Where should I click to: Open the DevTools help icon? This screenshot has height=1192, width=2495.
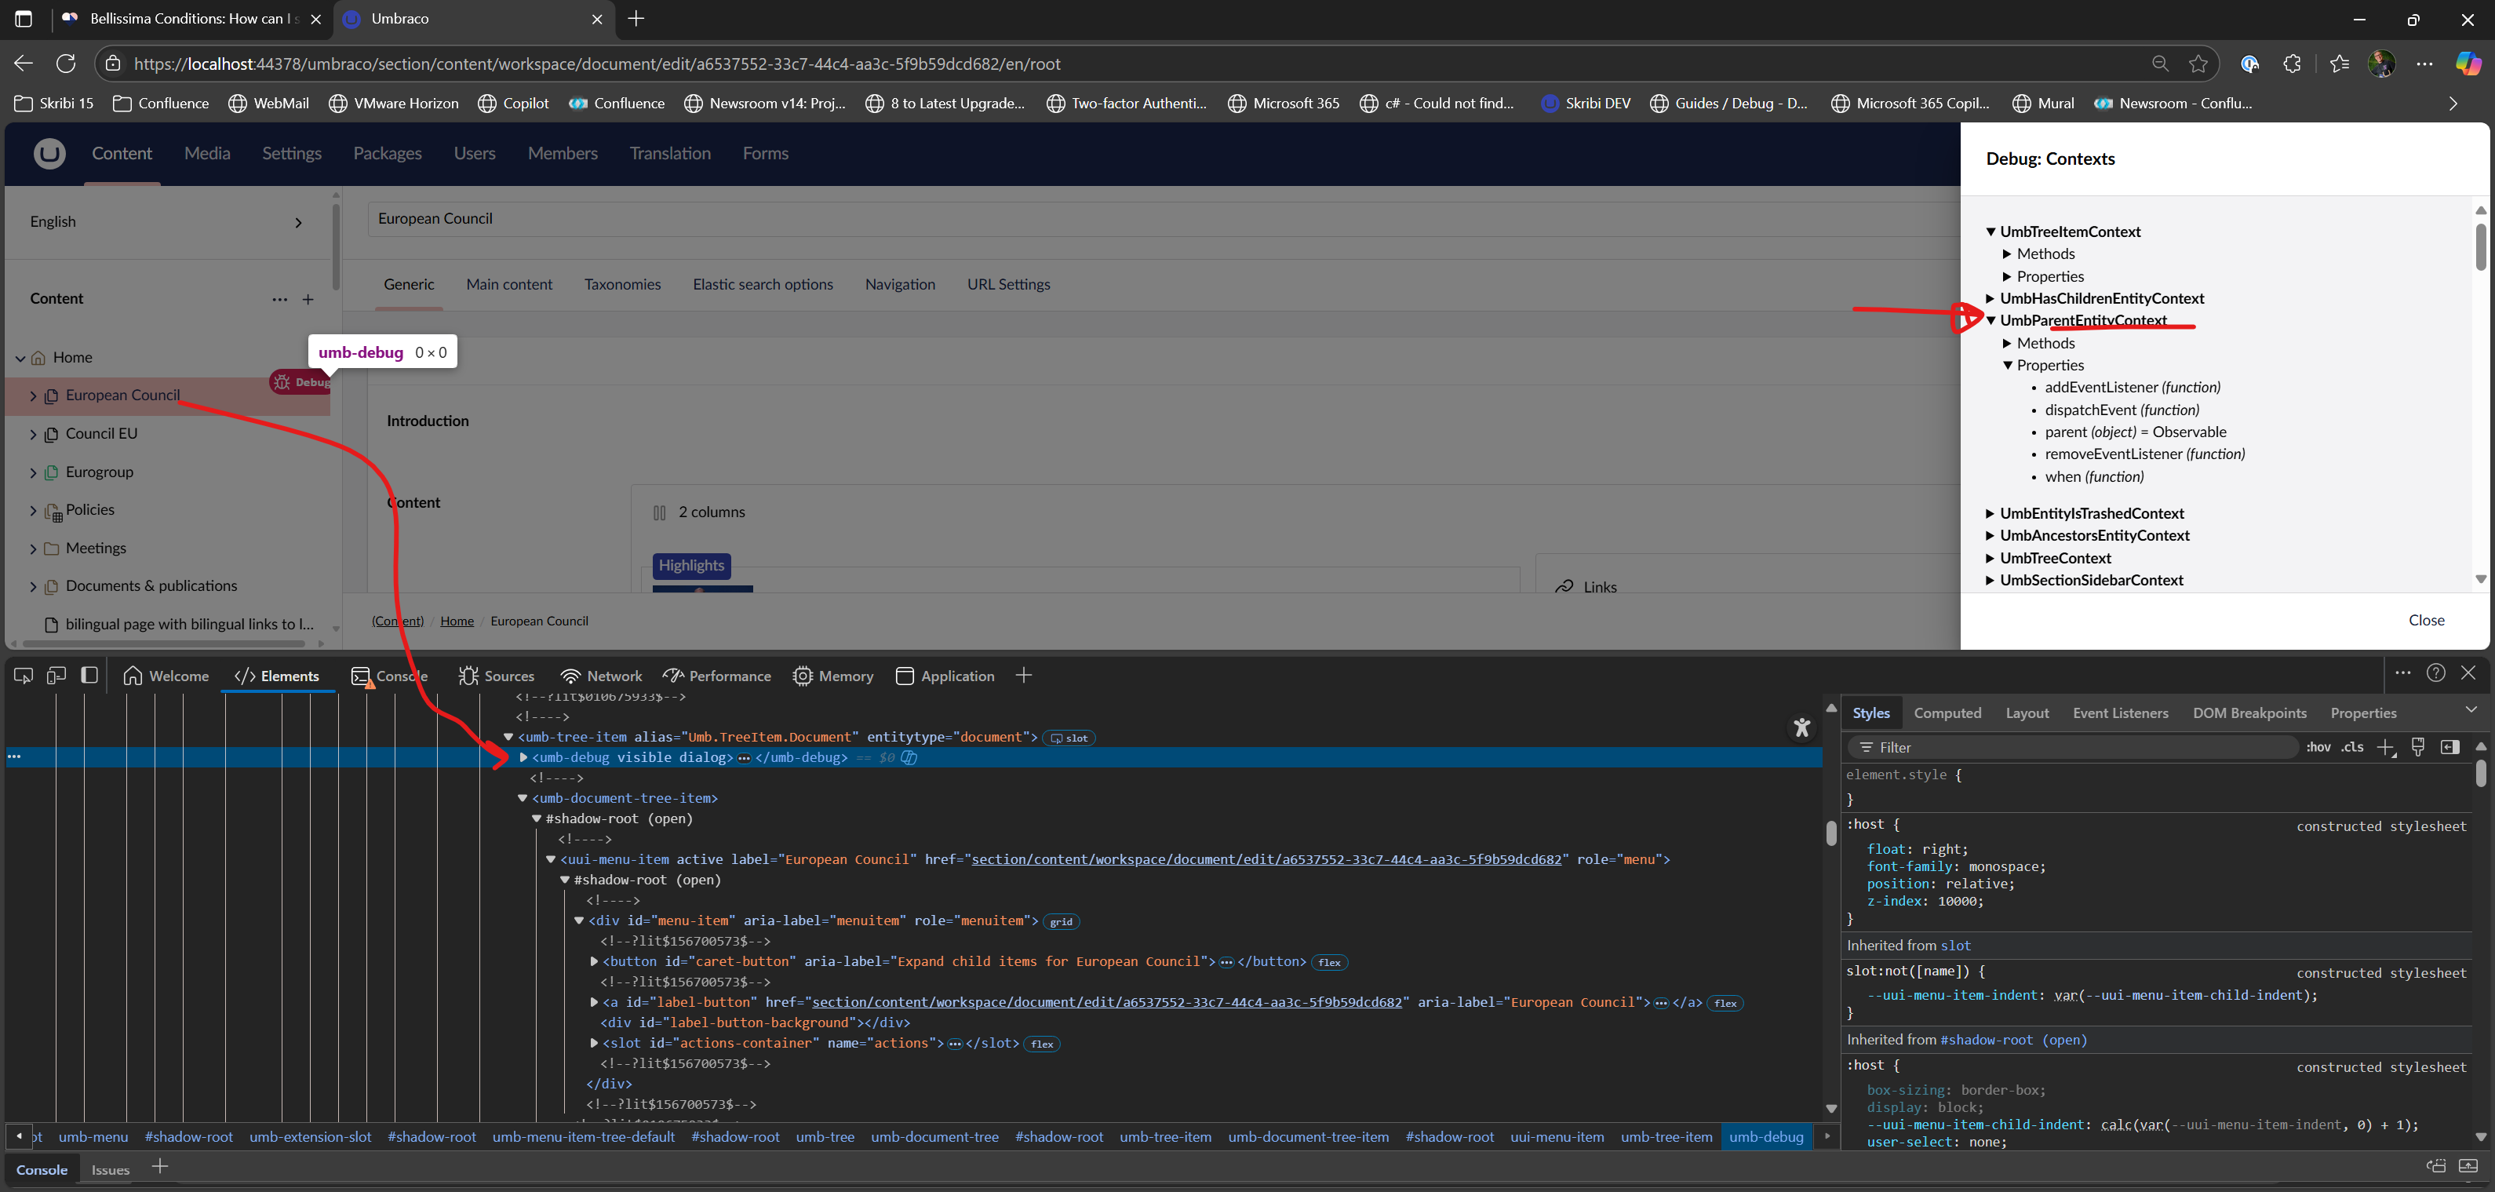click(x=2436, y=673)
